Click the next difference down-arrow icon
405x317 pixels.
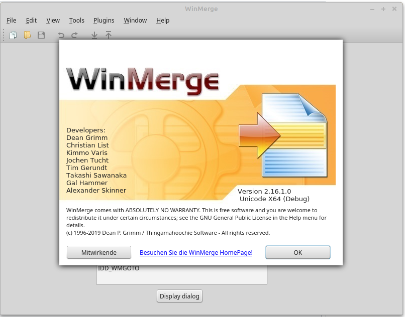click(x=94, y=35)
